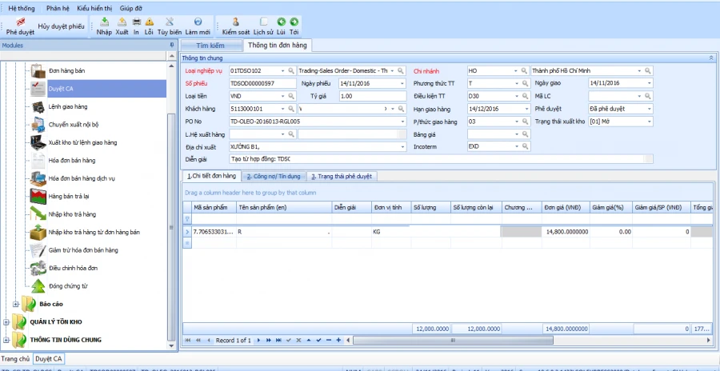Viewport: 720px width, 371px height.
Task: Open Trạng thái xuất kho dropdown
Action: 650,122
